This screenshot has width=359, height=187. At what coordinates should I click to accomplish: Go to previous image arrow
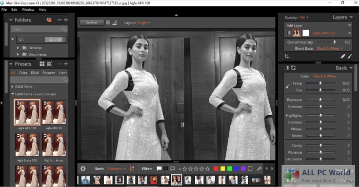pyautogui.click(x=267, y=169)
